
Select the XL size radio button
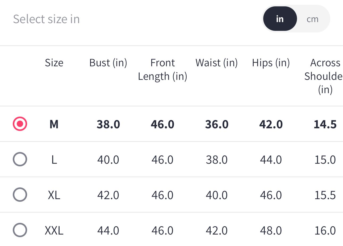[20, 195]
